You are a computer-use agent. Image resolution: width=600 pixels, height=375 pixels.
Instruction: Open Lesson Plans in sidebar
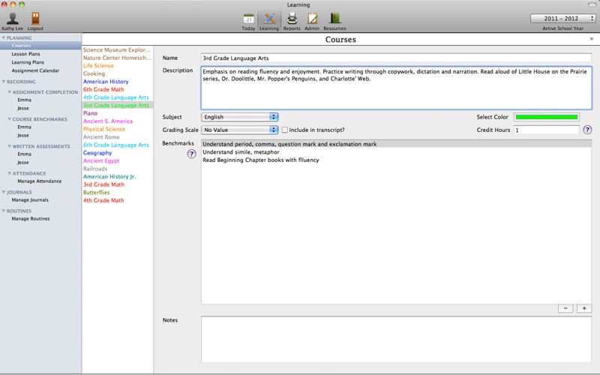25,54
